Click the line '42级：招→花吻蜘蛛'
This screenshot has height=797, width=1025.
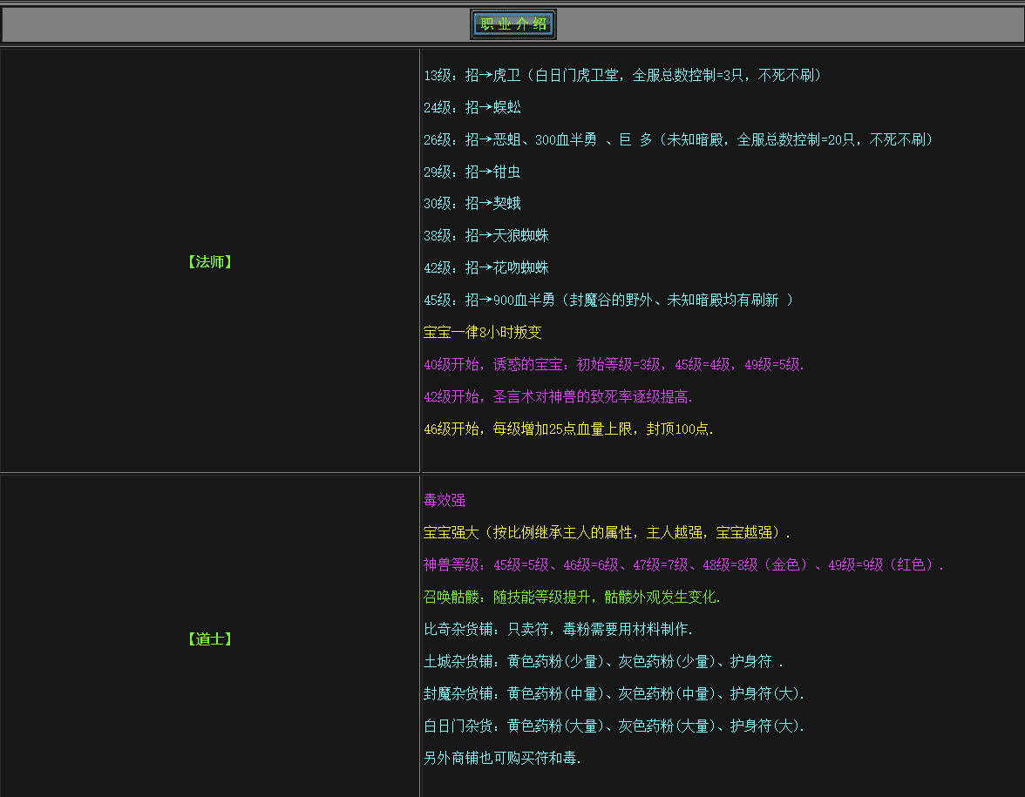(485, 268)
